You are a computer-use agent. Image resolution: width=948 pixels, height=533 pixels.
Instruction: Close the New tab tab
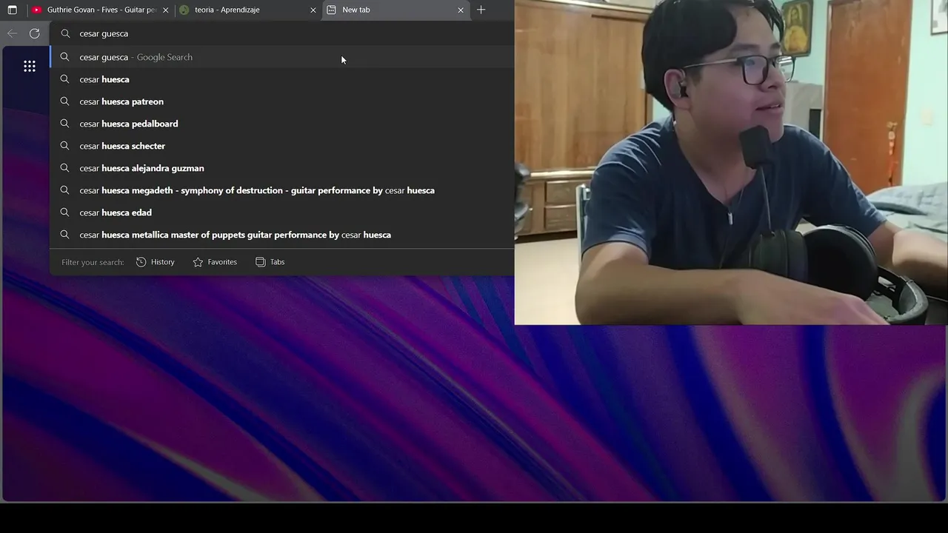pyautogui.click(x=461, y=10)
